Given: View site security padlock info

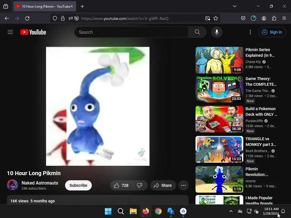Looking at the screenshot, I should pos(63,18).
